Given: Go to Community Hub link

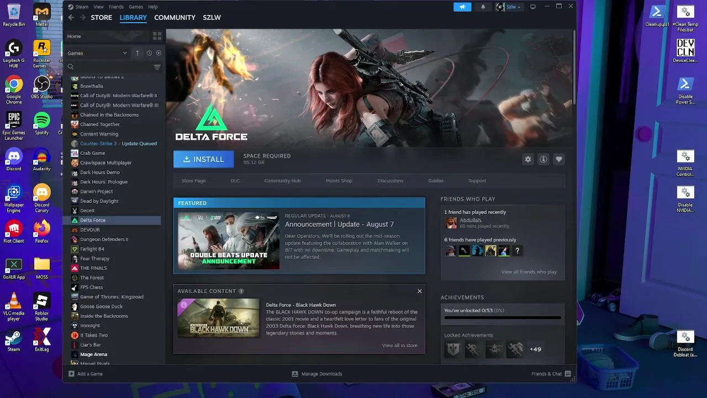Looking at the screenshot, I should pyautogui.click(x=282, y=181).
